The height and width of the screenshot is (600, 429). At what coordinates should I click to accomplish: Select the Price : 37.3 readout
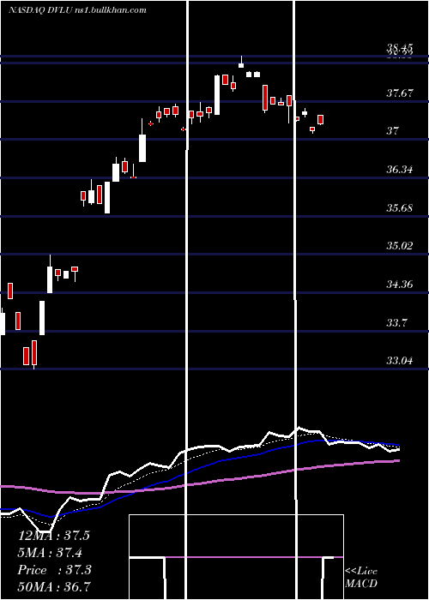coord(54,570)
